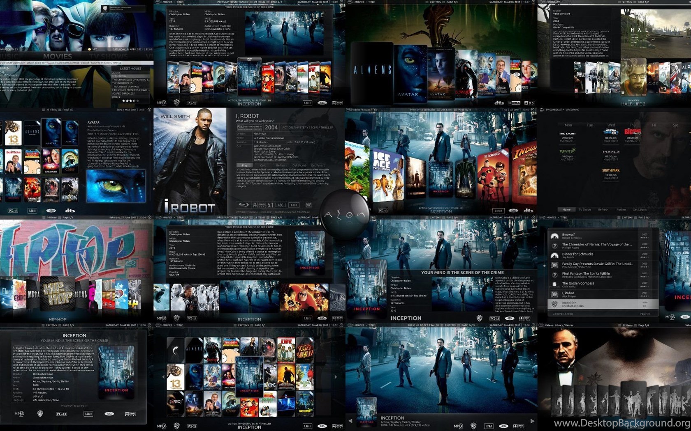Select the Weeds logo in the TV schedule
691x431 pixels.
point(567,151)
